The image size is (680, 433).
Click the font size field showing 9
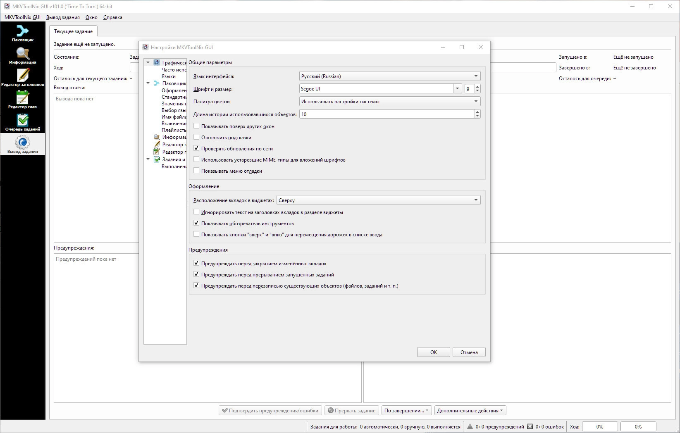[470, 88]
